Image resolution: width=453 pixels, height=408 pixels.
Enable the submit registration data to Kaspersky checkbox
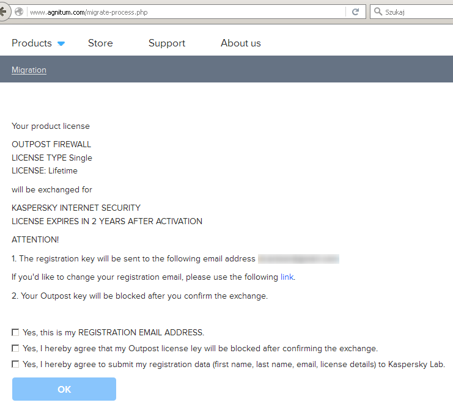click(15, 365)
